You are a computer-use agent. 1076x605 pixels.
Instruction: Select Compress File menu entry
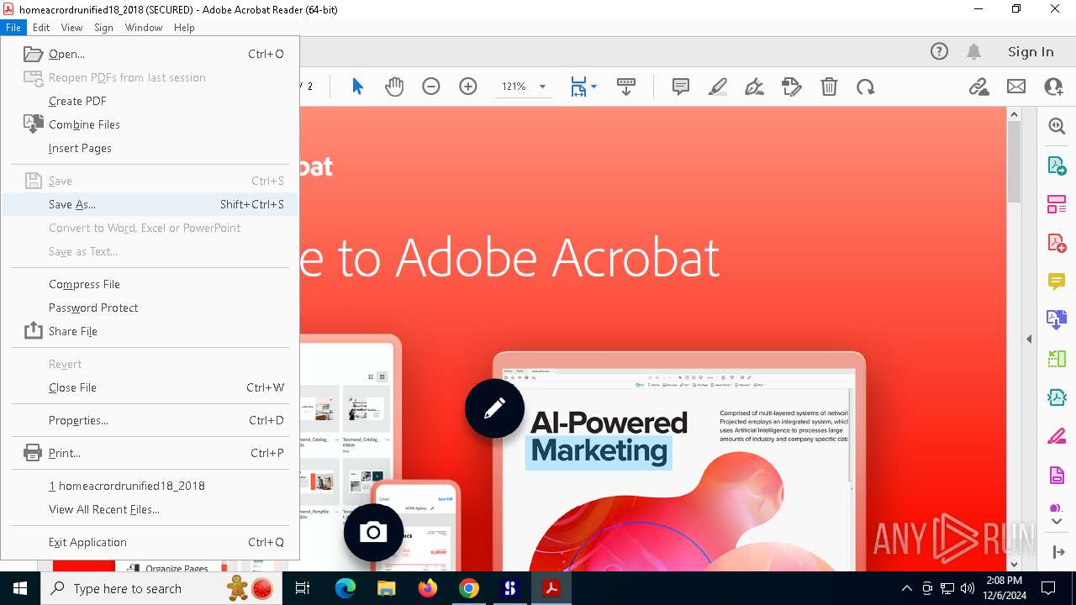pos(150,284)
